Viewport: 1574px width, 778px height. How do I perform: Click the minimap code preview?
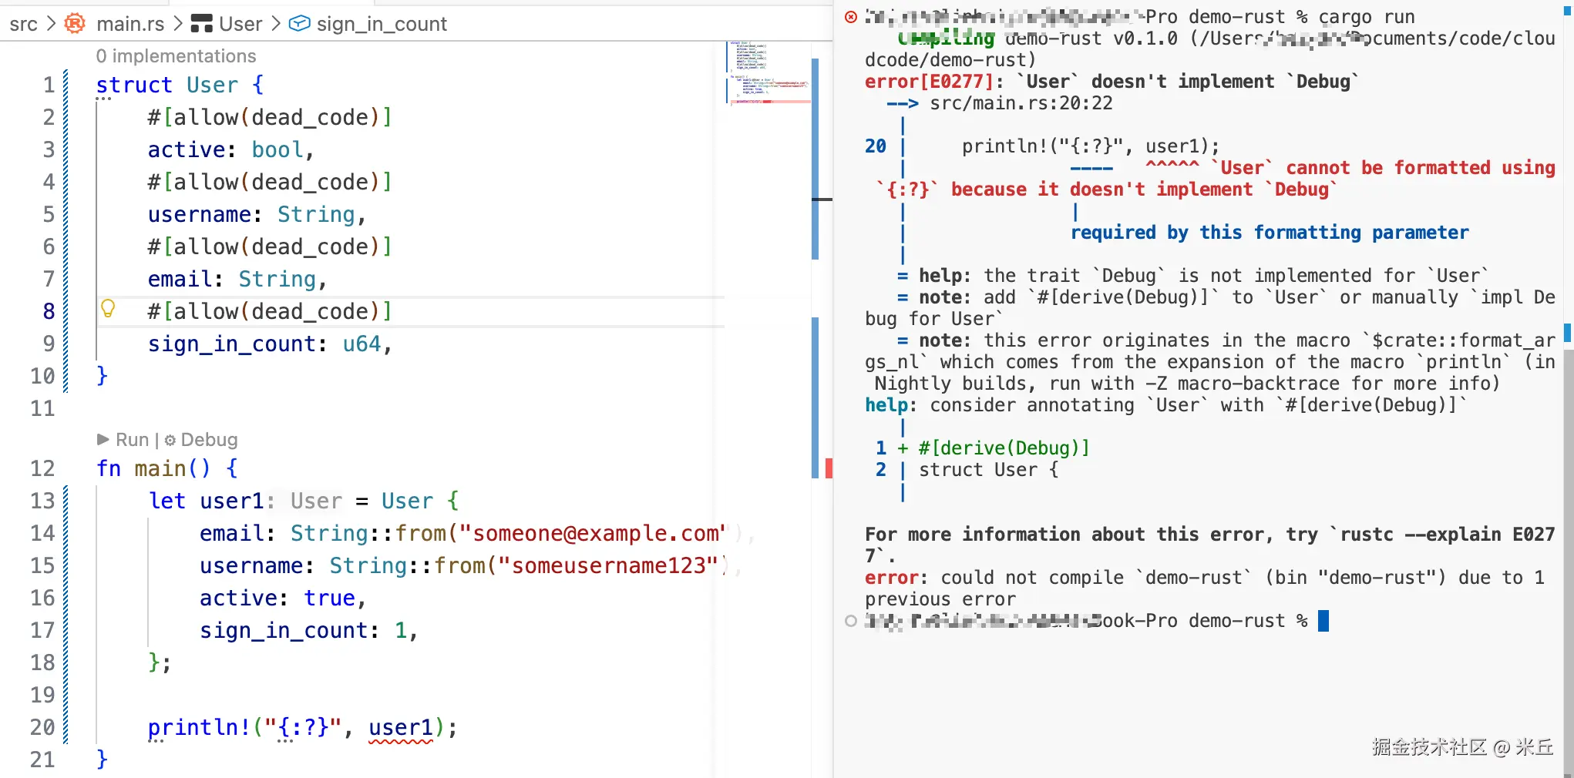(767, 71)
